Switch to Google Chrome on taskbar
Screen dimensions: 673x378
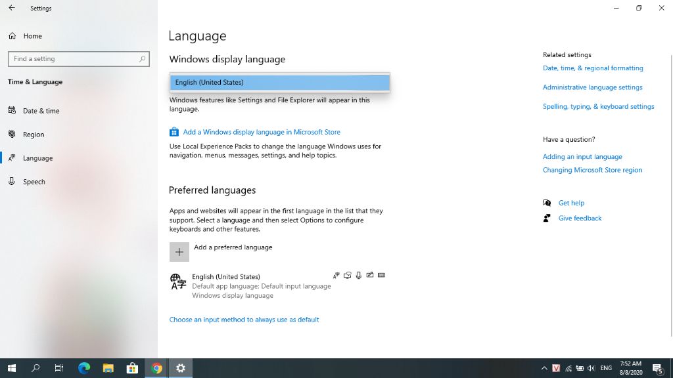[x=156, y=368]
